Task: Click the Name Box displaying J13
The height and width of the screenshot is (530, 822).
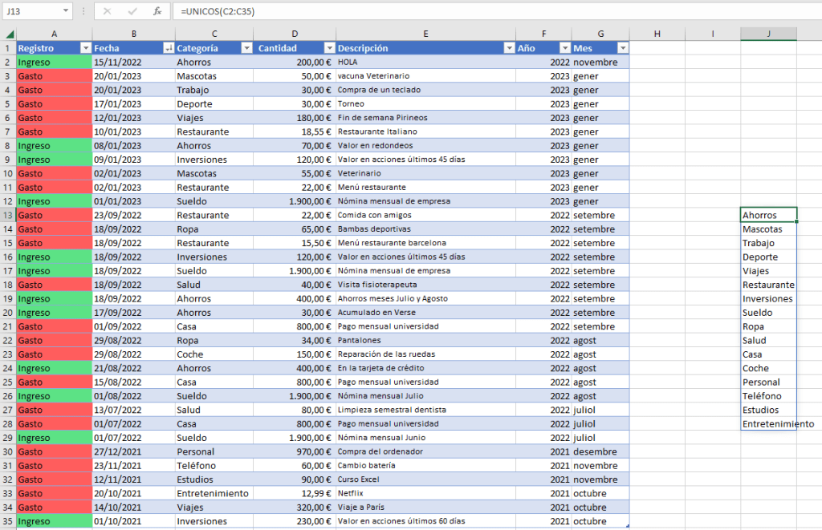Action: (x=24, y=12)
